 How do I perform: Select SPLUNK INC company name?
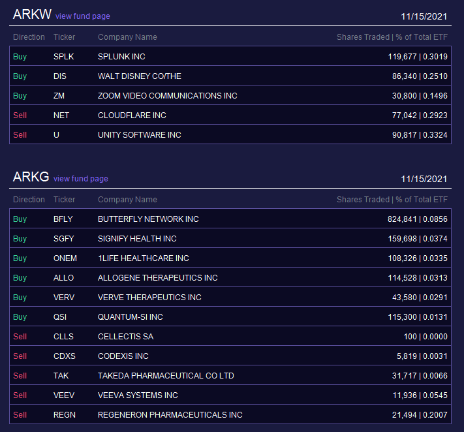click(x=121, y=57)
